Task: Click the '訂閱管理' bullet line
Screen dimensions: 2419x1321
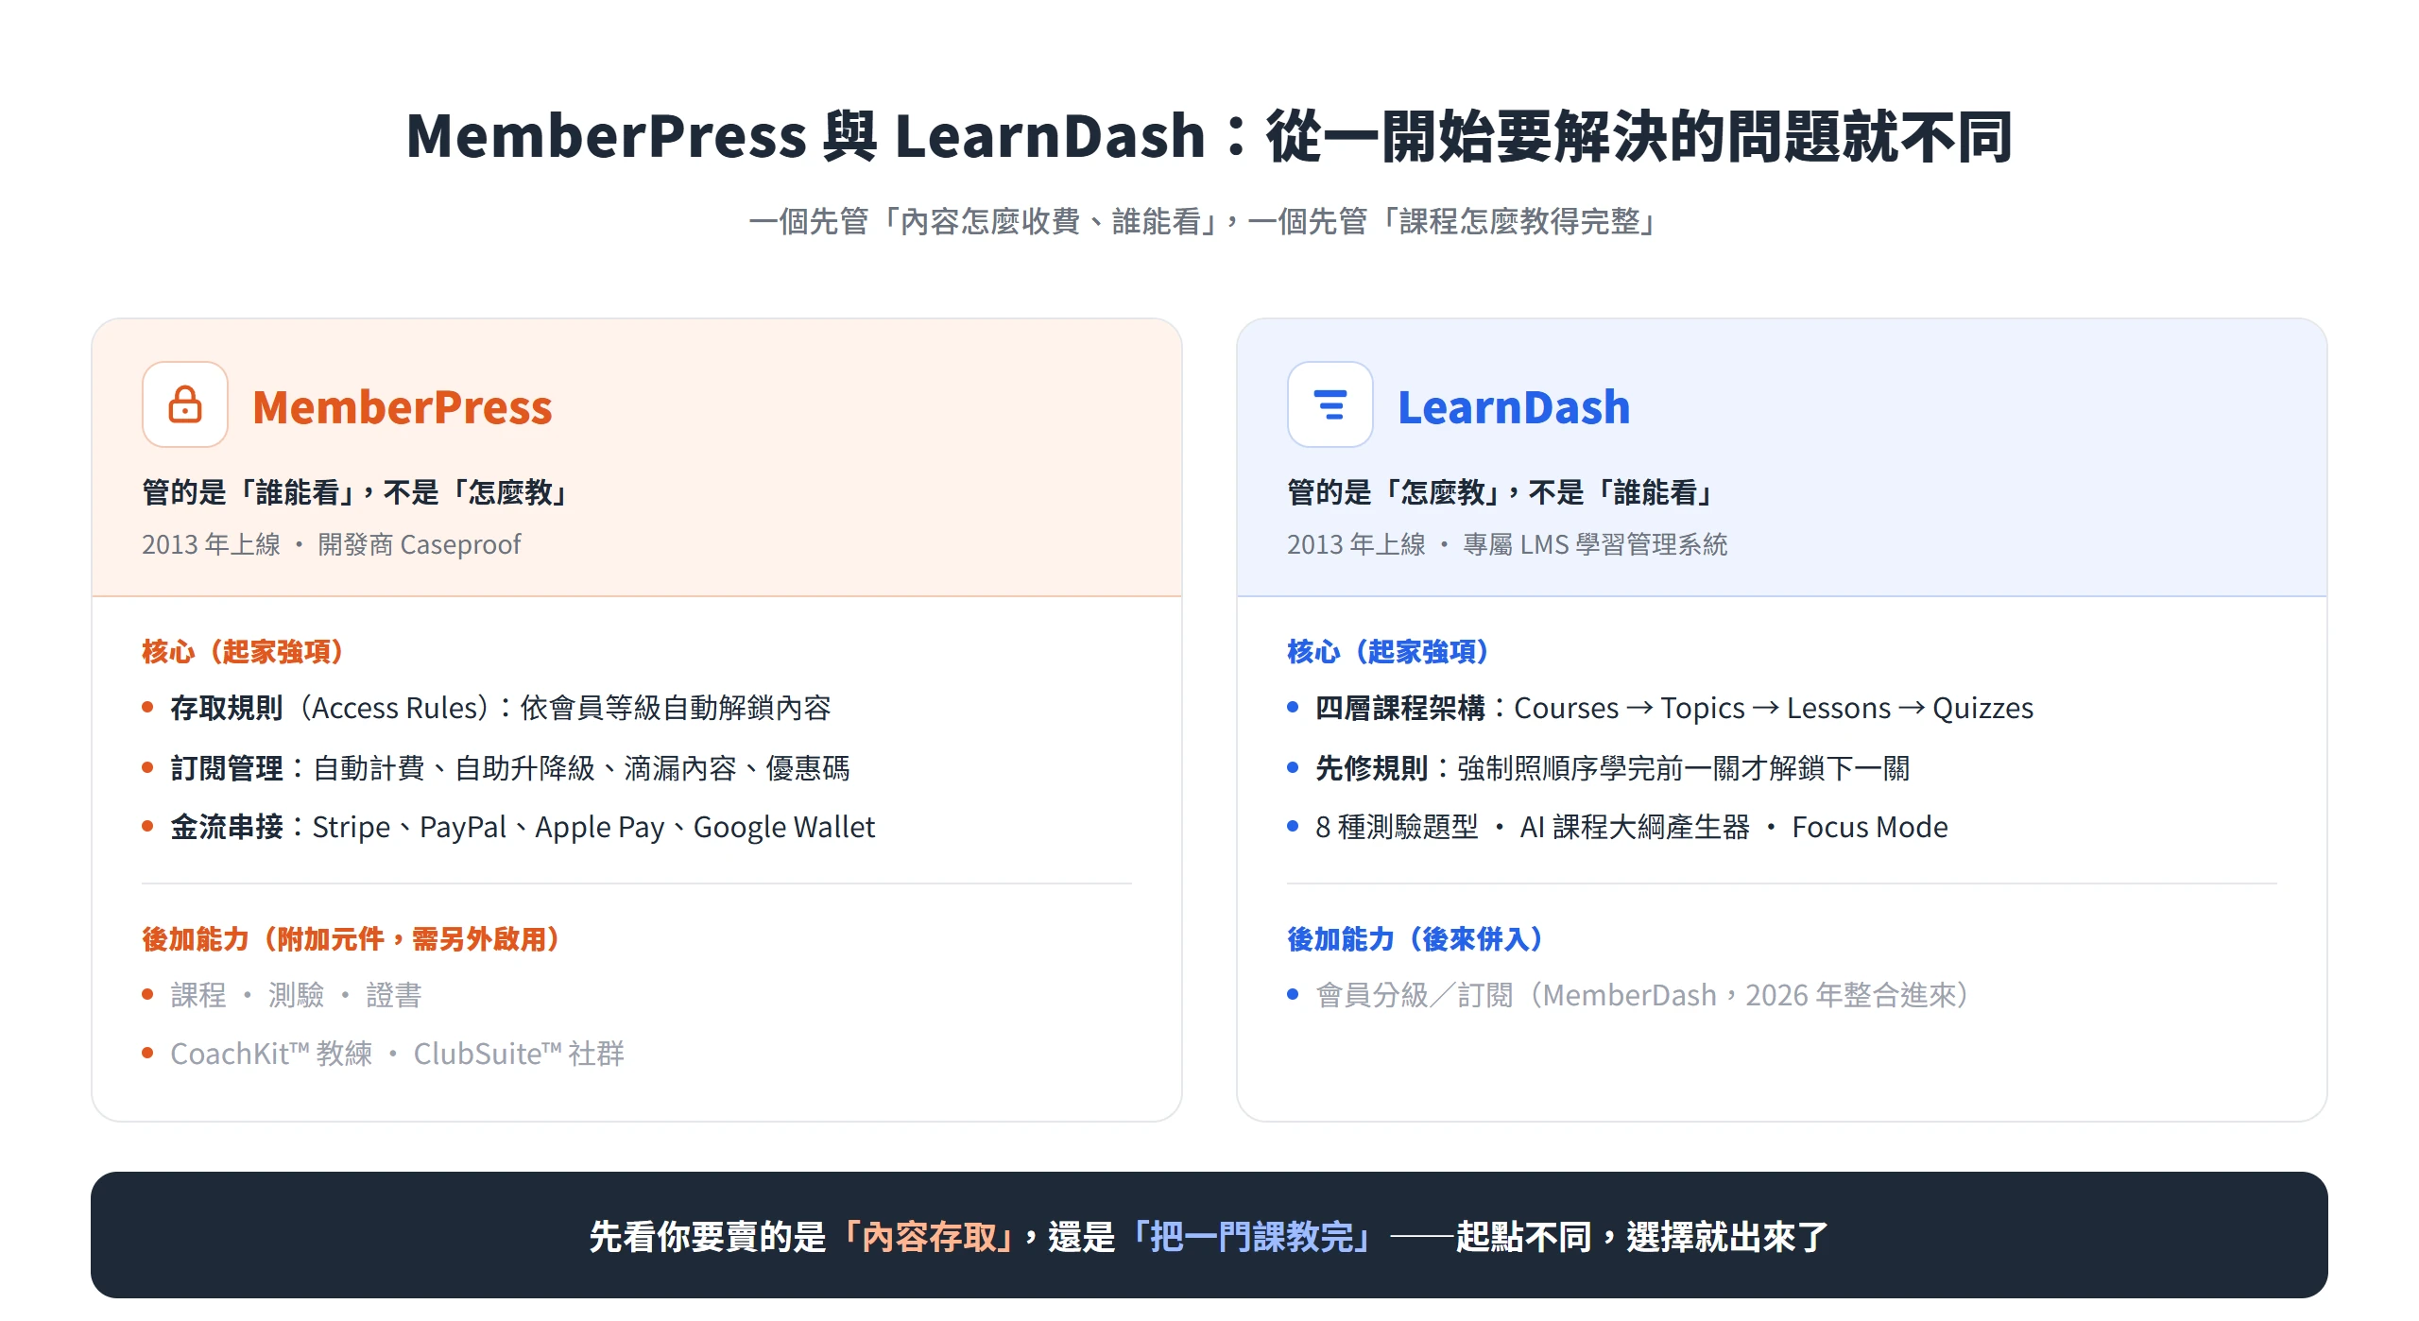Action: point(496,768)
